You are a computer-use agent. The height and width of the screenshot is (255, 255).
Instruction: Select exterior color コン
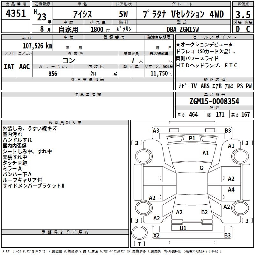tap(69, 60)
